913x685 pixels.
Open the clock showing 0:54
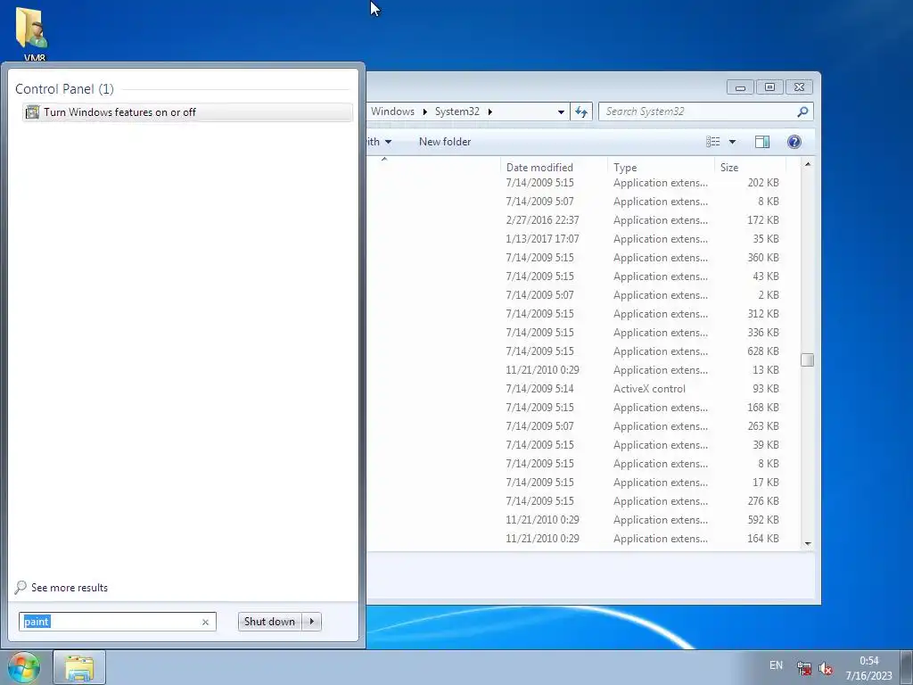coord(868,667)
